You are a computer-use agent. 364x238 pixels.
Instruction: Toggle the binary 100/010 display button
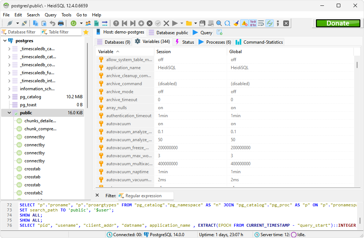[x=253, y=23]
